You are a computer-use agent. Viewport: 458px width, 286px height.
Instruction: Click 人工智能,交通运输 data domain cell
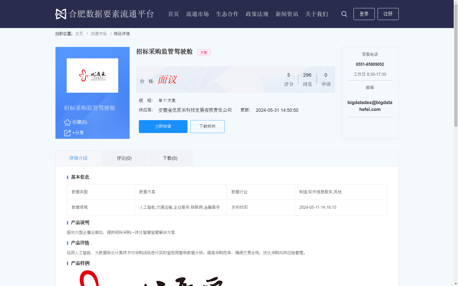pyautogui.click(x=181, y=207)
